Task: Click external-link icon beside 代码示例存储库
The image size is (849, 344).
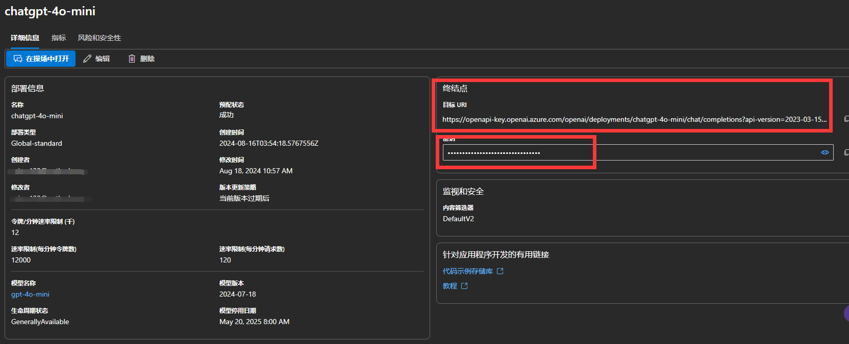Action: click(500, 271)
